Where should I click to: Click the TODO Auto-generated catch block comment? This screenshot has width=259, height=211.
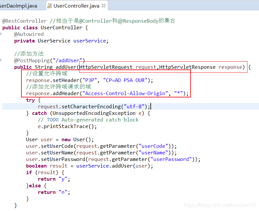pyautogui.click(x=88, y=120)
